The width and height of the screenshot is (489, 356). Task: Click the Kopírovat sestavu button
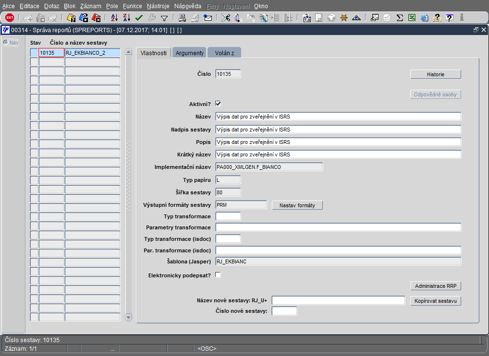pyautogui.click(x=435, y=301)
